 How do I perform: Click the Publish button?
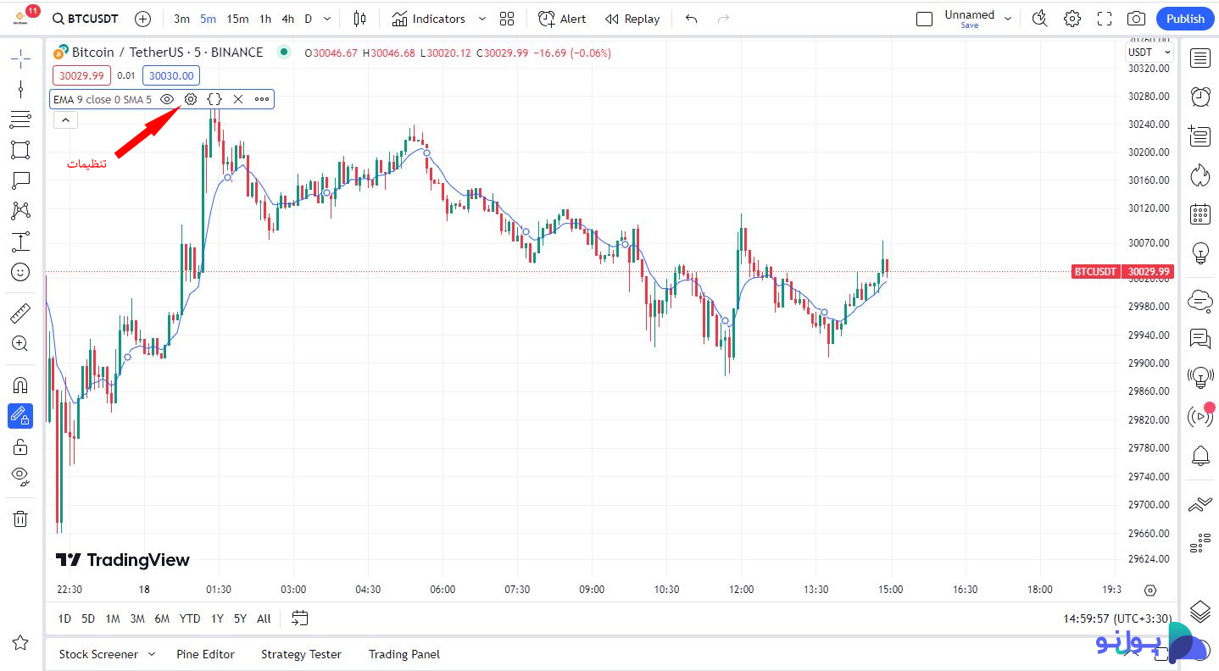1185,19
